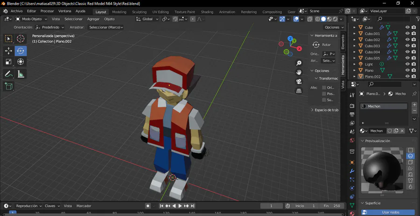Enable affect only Ori... checkbox
This screenshot has width=420, height=216.
pyautogui.click(x=324, y=88)
